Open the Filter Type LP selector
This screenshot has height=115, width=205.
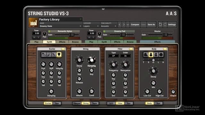pos(113,56)
